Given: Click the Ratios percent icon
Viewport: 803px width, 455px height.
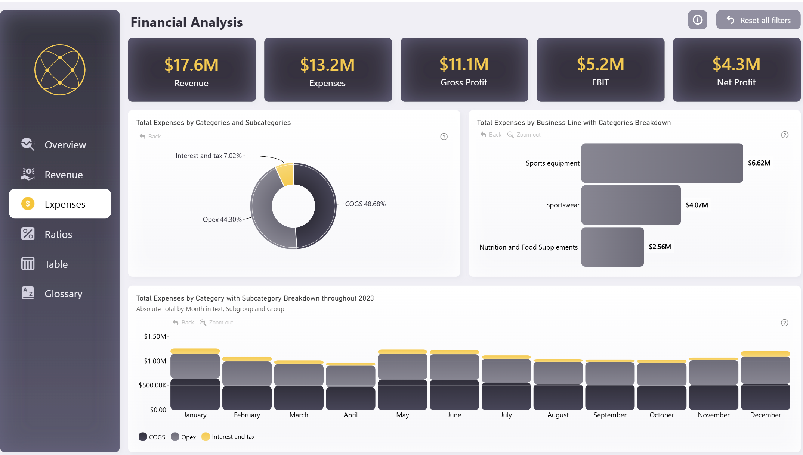Looking at the screenshot, I should tap(28, 234).
